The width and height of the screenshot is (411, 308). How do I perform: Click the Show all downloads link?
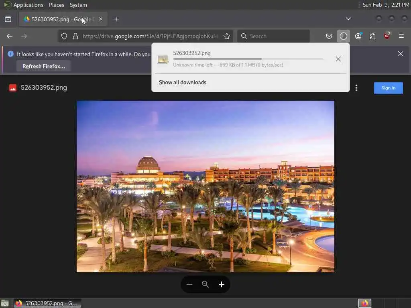(183, 83)
